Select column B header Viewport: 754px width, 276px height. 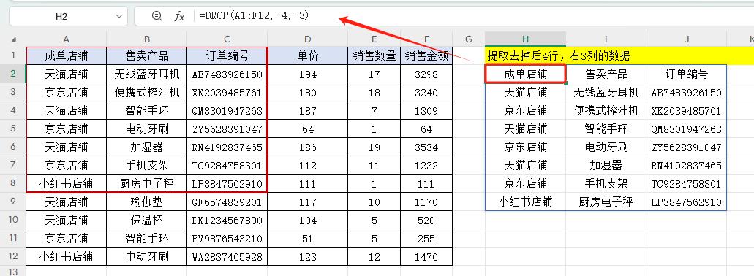point(147,39)
